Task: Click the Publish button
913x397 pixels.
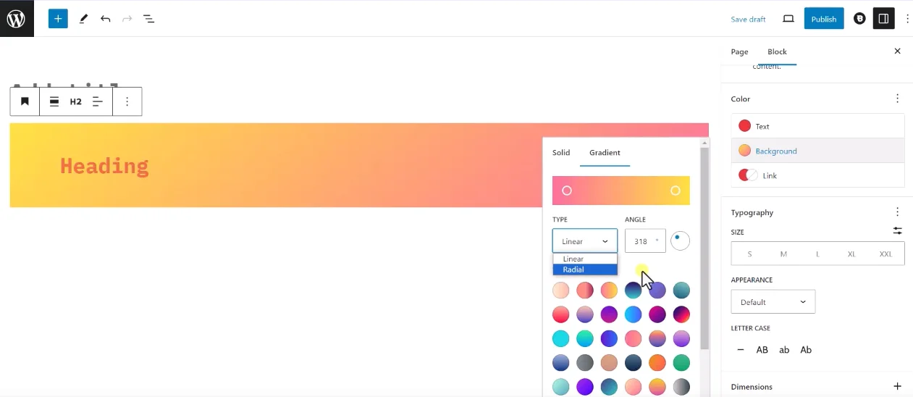Action: tap(823, 19)
